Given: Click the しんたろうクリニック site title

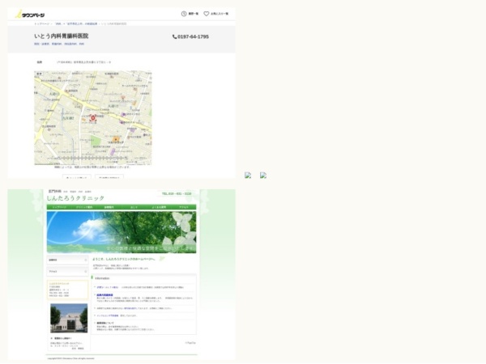Looking at the screenshot, I should pos(75,198).
